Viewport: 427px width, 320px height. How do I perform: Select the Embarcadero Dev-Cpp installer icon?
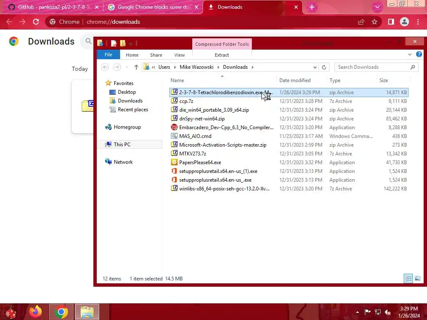pos(174,127)
